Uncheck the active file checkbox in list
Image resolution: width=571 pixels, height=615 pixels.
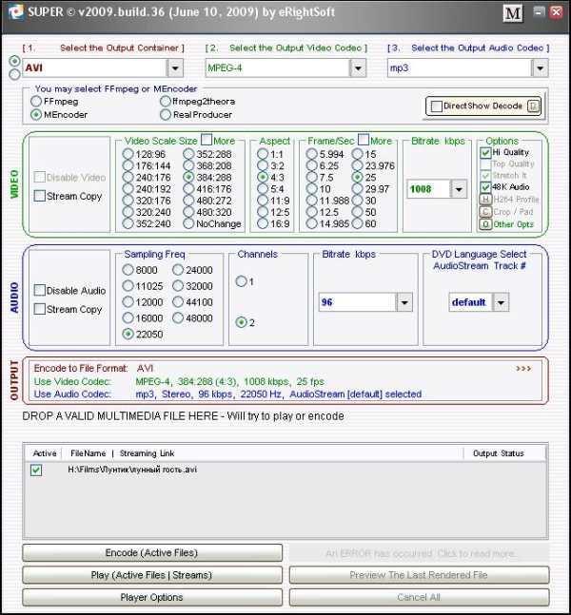[x=36, y=470]
